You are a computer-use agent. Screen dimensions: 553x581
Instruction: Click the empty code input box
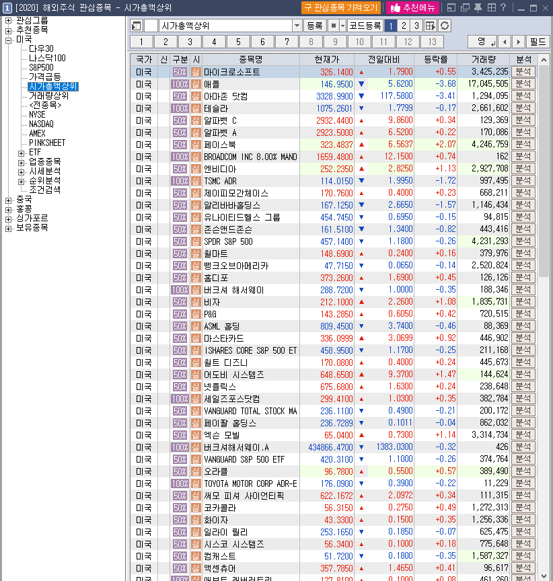point(151,26)
